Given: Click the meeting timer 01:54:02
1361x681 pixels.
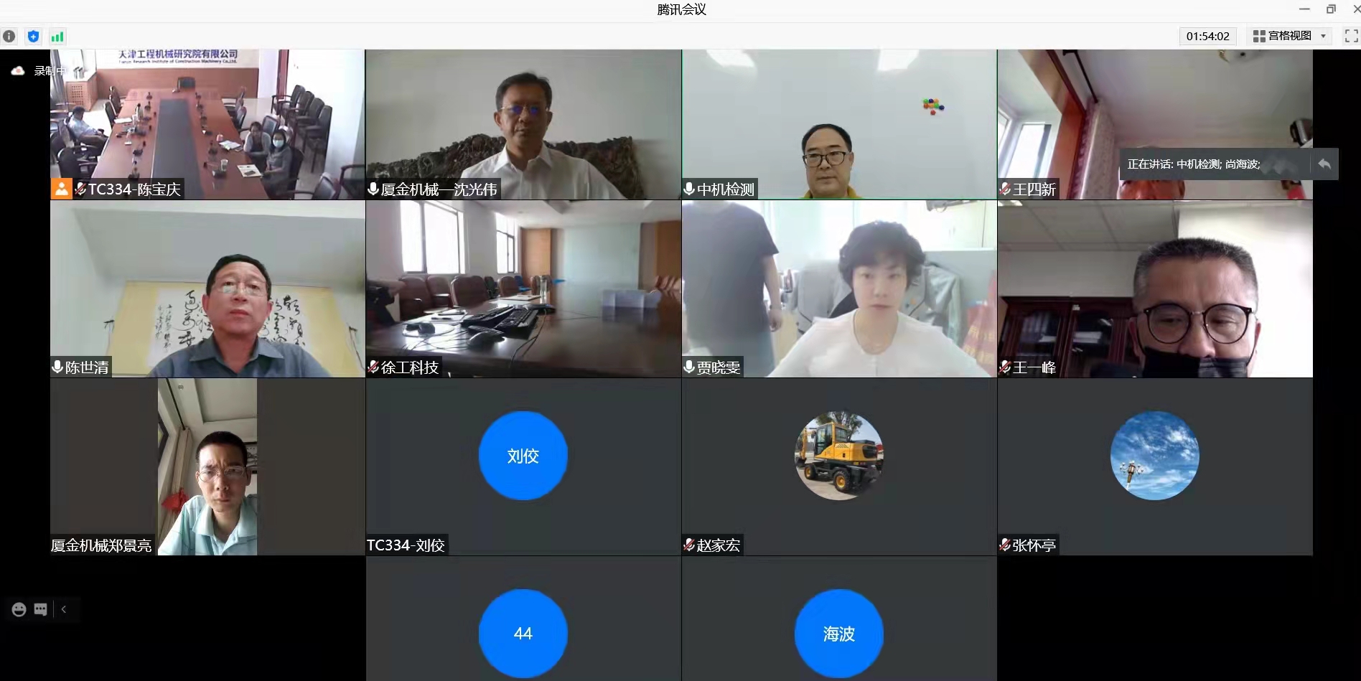Looking at the screenshot, I should (x=1207, y=36).
